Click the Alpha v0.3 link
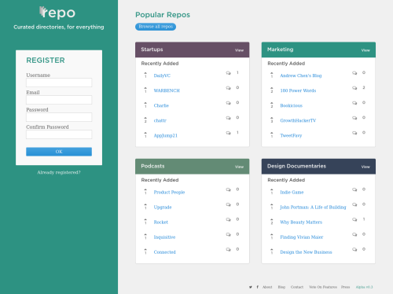This screenshot has height=294, width=393. tap(364, 287)
